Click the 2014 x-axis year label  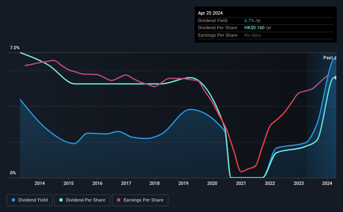pyautogui.click(x=40, y=183)
